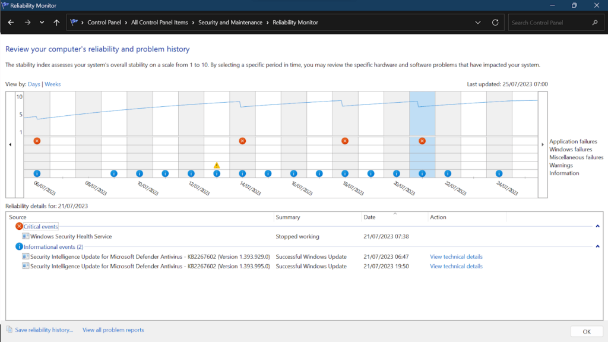Viewport: 608px width, 342px height.
Task: Click the right arrow to scroll the chart forward
Action: pos(541,144)
